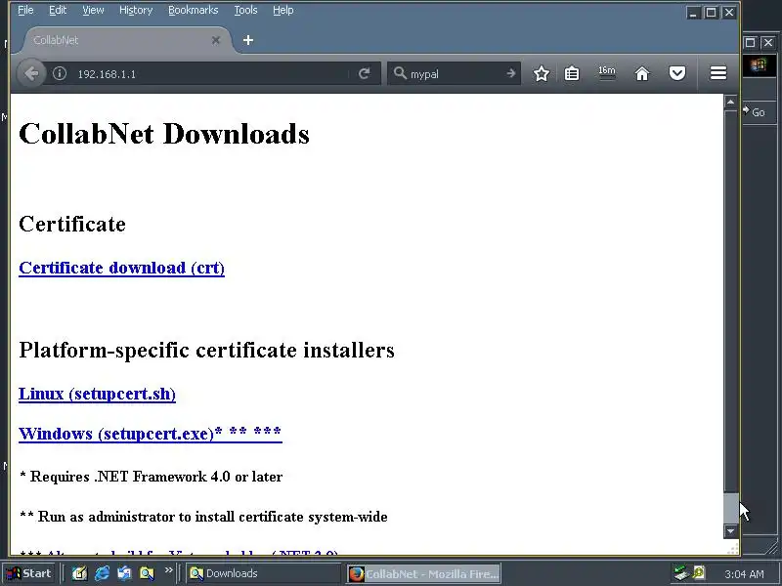Open the History menu
782x586 pixels.
[x=136, y=10]
